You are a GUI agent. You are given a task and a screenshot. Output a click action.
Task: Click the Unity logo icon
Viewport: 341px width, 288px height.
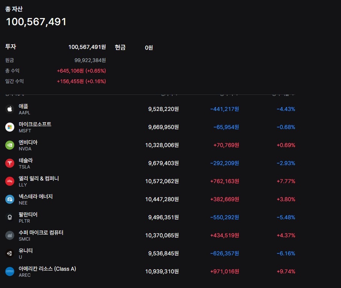tap(9, 253)
